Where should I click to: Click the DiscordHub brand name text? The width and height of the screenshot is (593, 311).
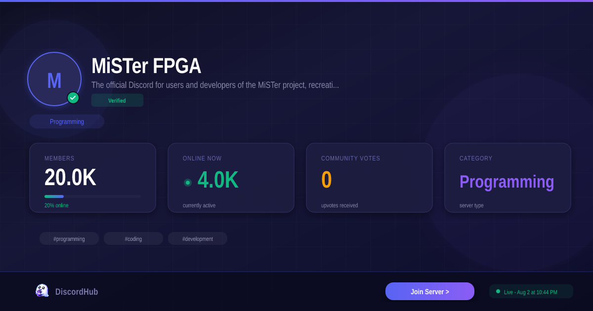click(x=77, y=292)
